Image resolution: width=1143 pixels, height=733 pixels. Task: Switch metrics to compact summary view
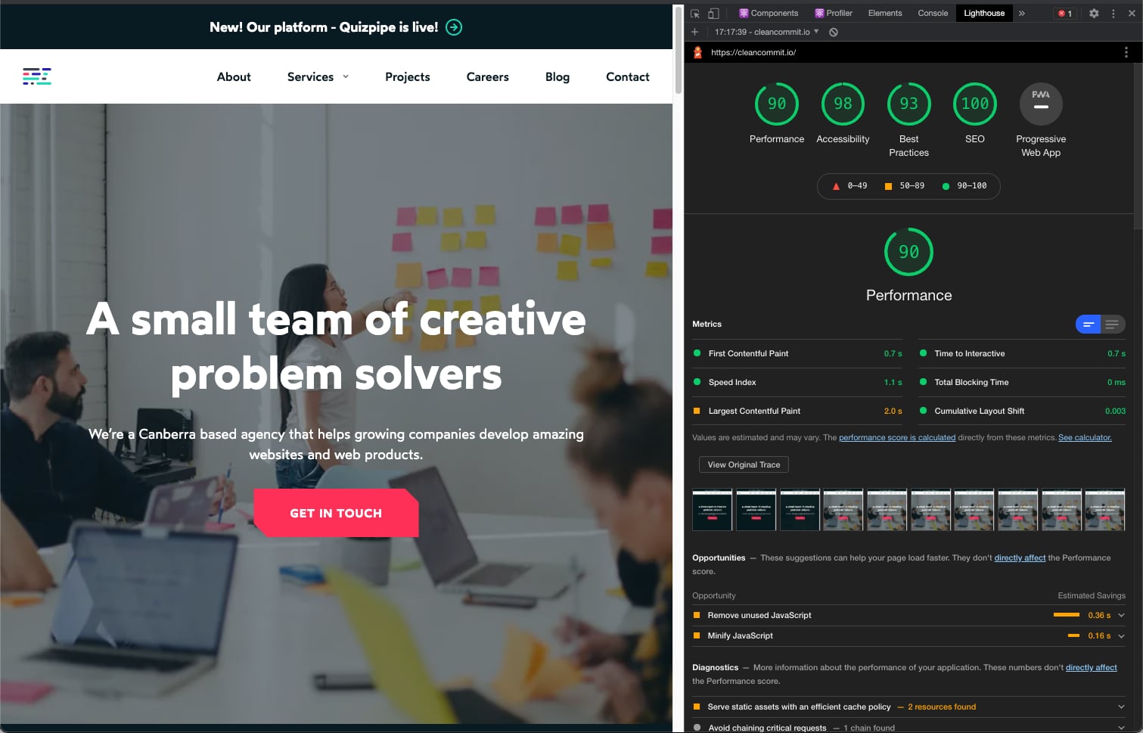1089,325
